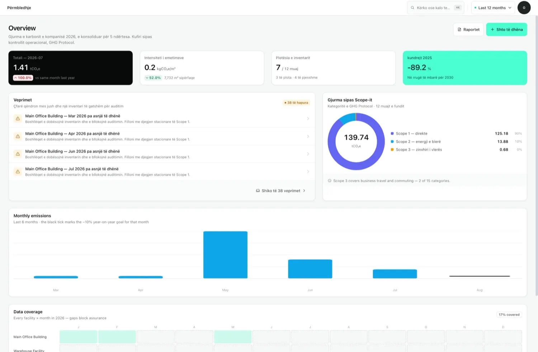Click the info icon beside Scope 3 note
This screenshot has height=352, width=538.
[330, 181]
